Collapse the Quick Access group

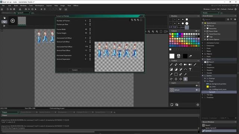point(203,23)
